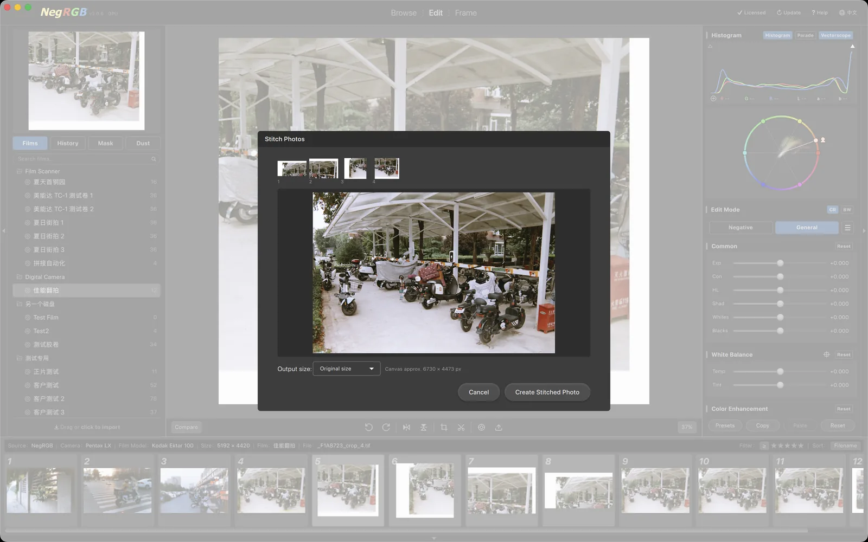The width and height of the screenshot is (868, 542).
Task: Cancel the Stitch Photos dialog
Action: pos(478,392)
